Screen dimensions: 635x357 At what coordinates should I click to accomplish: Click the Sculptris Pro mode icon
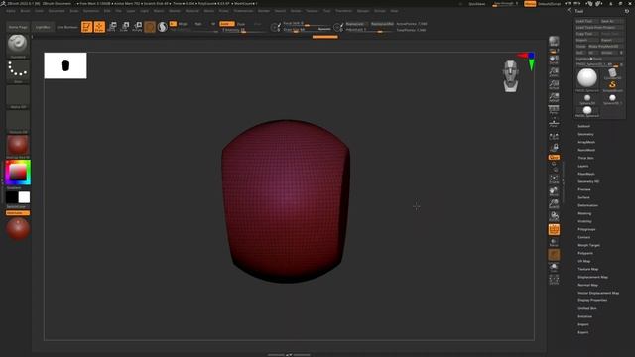(x=163, y=27)
